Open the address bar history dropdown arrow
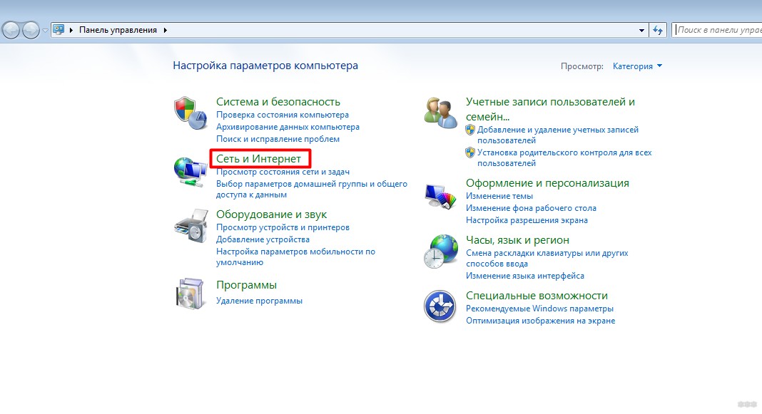Image resolution: width=762 pixels, height=414 pixels. coord(641,30)
